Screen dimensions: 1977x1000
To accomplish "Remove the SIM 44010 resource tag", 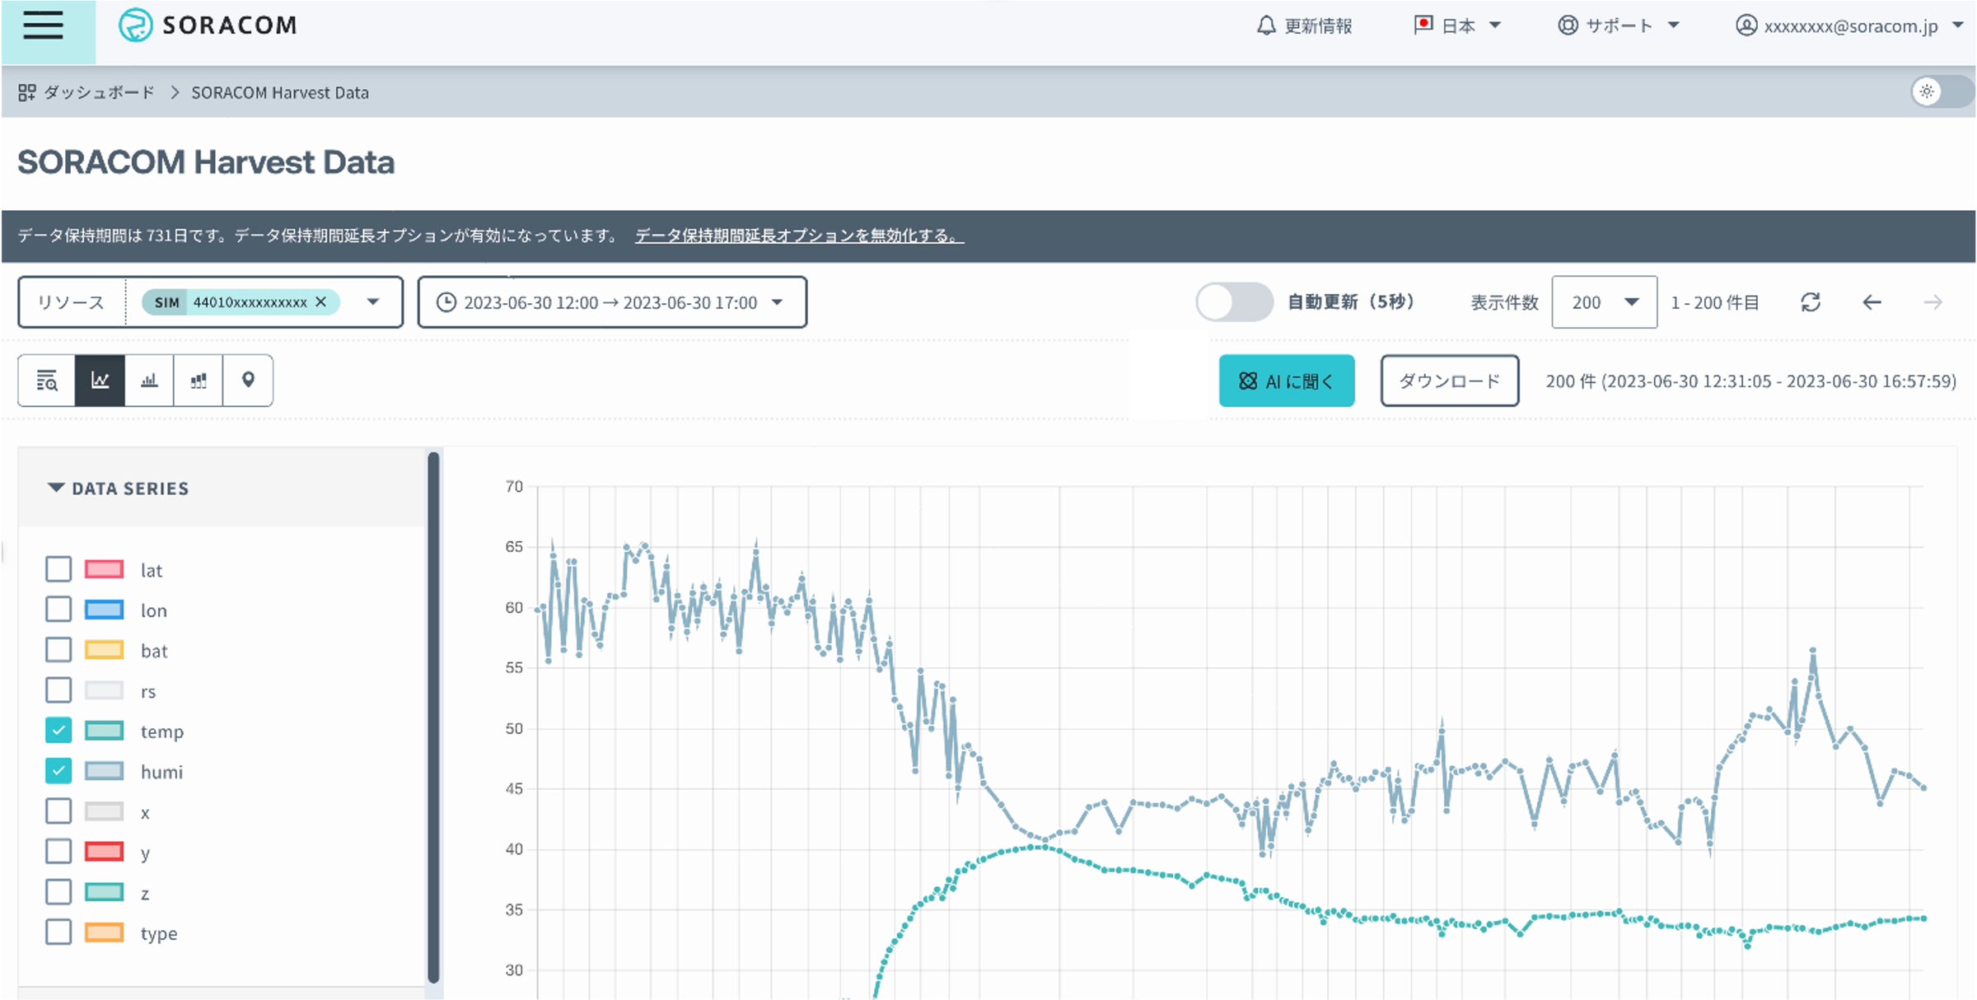I will (x=321, y=301).
